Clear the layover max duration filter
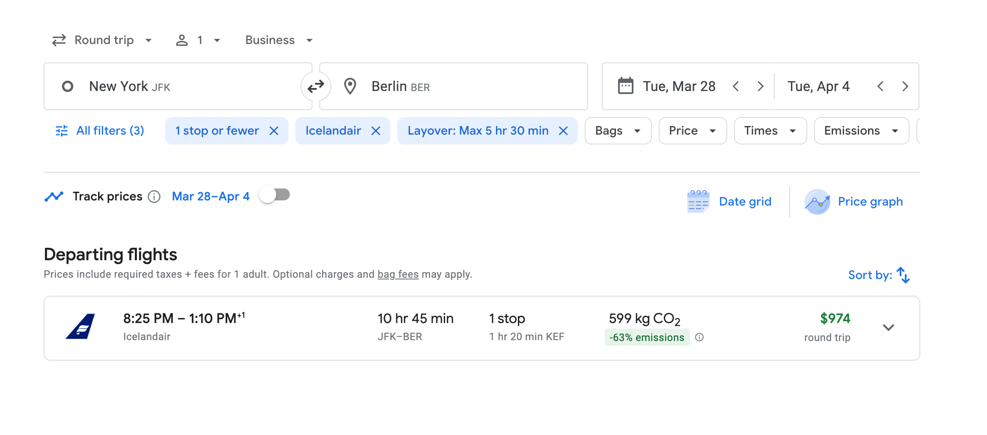 coord(563,131)
